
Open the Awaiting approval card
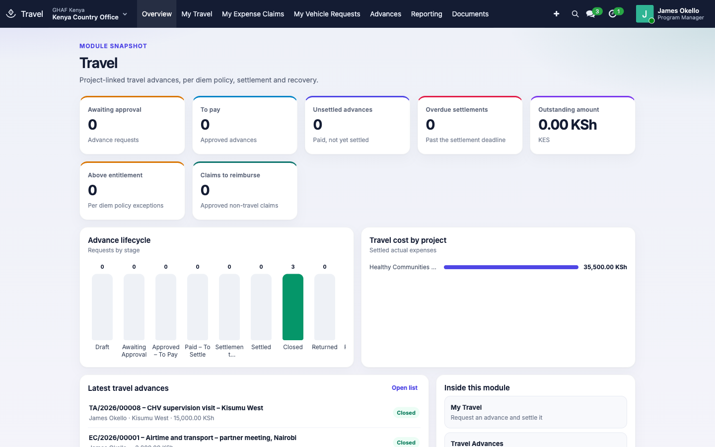click(132, 125)
